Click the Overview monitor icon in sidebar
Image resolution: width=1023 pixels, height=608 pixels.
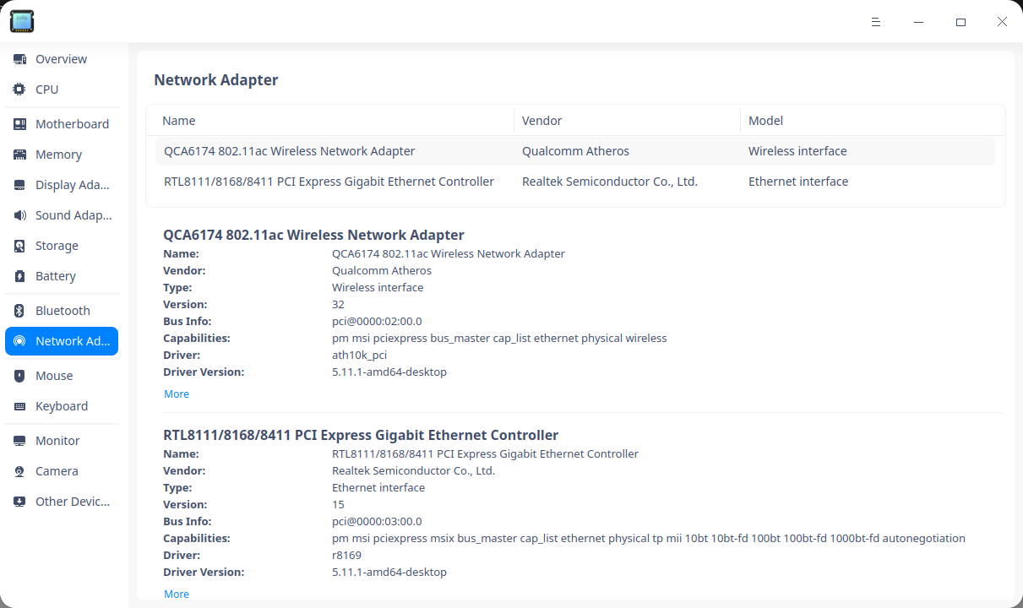(19, 59)
